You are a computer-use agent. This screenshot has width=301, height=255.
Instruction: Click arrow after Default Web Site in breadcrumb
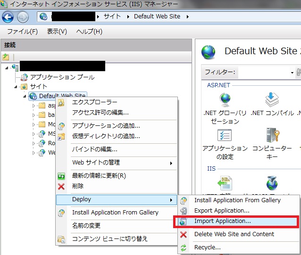click(188, 17)
